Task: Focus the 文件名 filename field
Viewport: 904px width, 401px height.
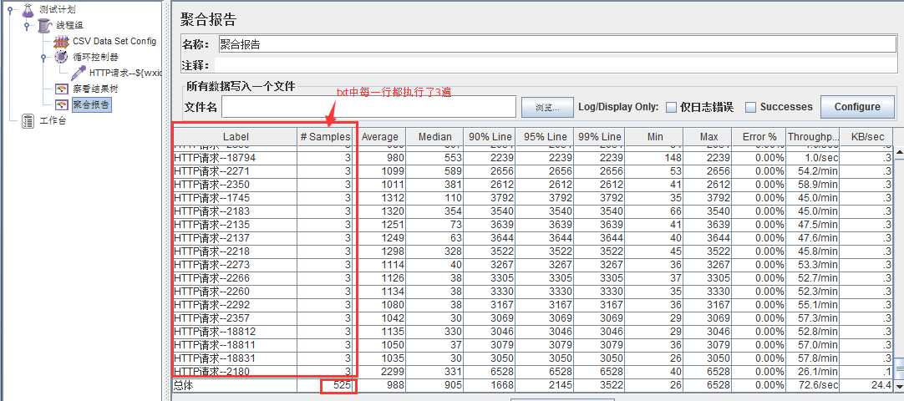Action: click(x=368, y=107)
